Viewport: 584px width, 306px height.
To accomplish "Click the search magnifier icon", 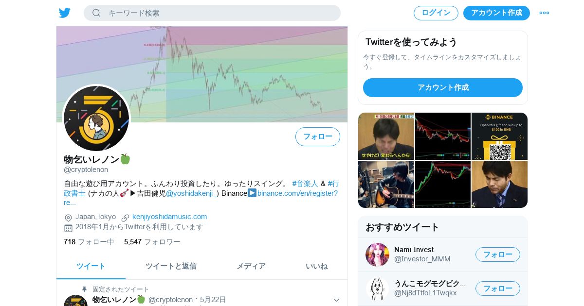I will 96,13.
